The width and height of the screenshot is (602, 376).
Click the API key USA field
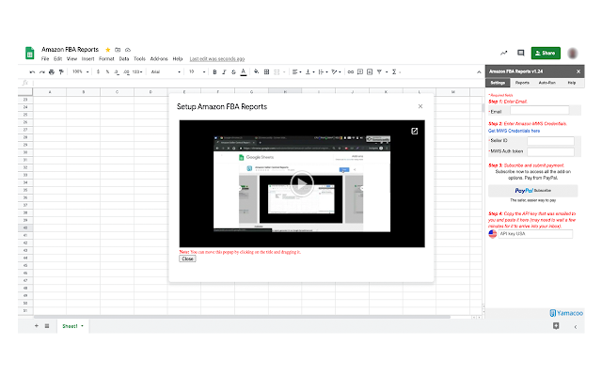click(x=535, y=234)
